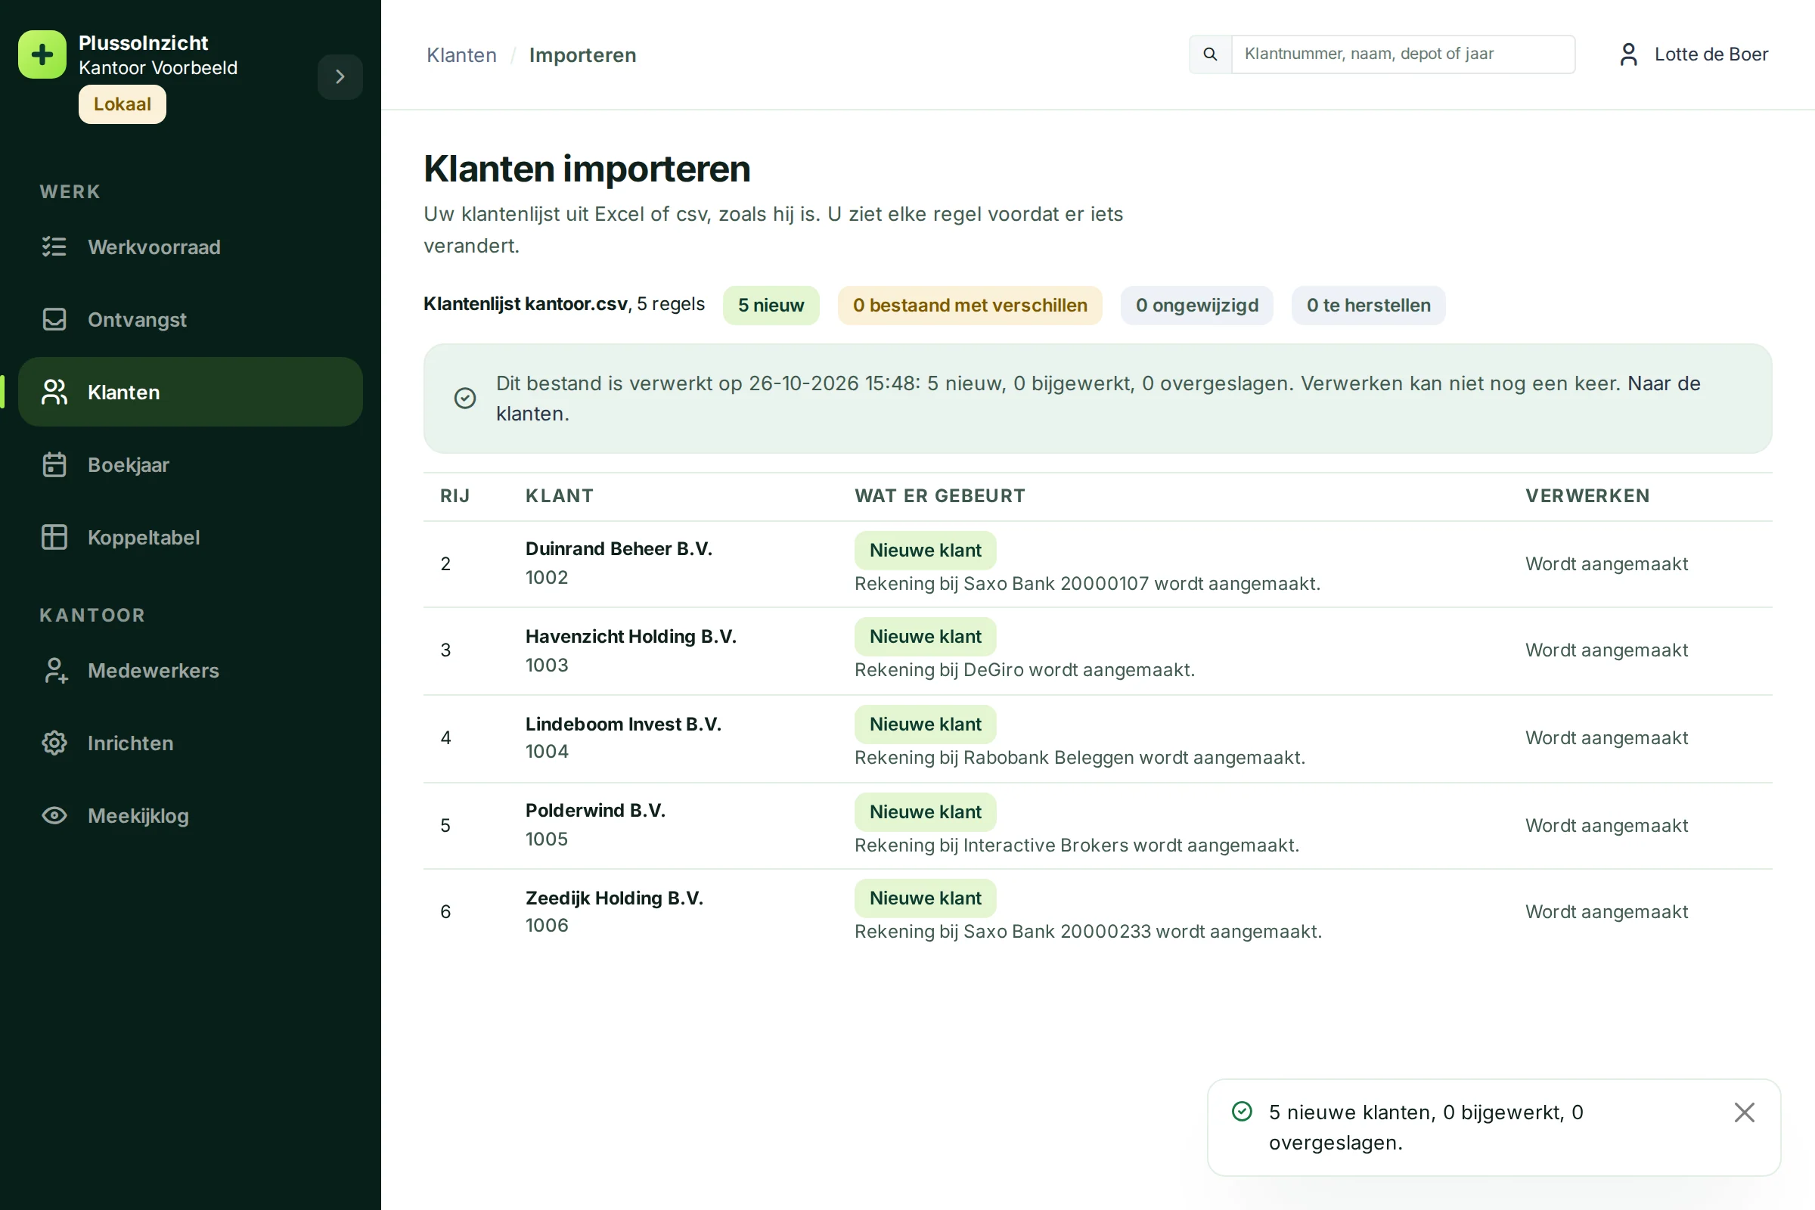Click the PlusInzicht green plus logo
Viewport: 1815px width, 1210px height.
click(42, 54)
